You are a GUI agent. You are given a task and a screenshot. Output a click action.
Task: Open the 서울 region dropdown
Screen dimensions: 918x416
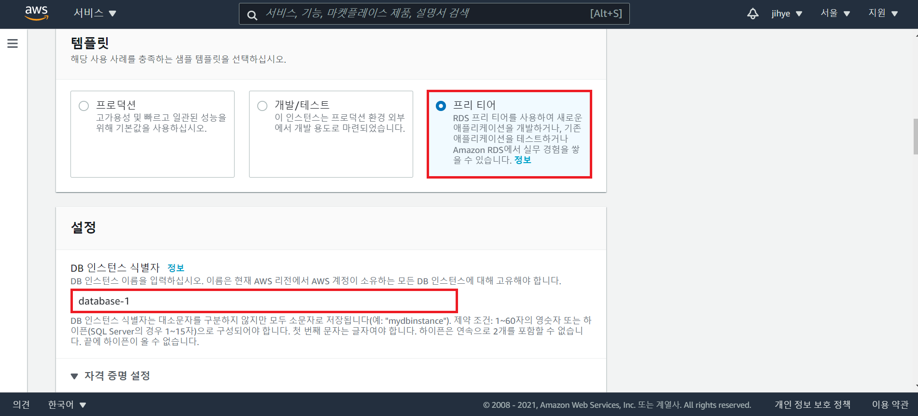click(835, 13)
